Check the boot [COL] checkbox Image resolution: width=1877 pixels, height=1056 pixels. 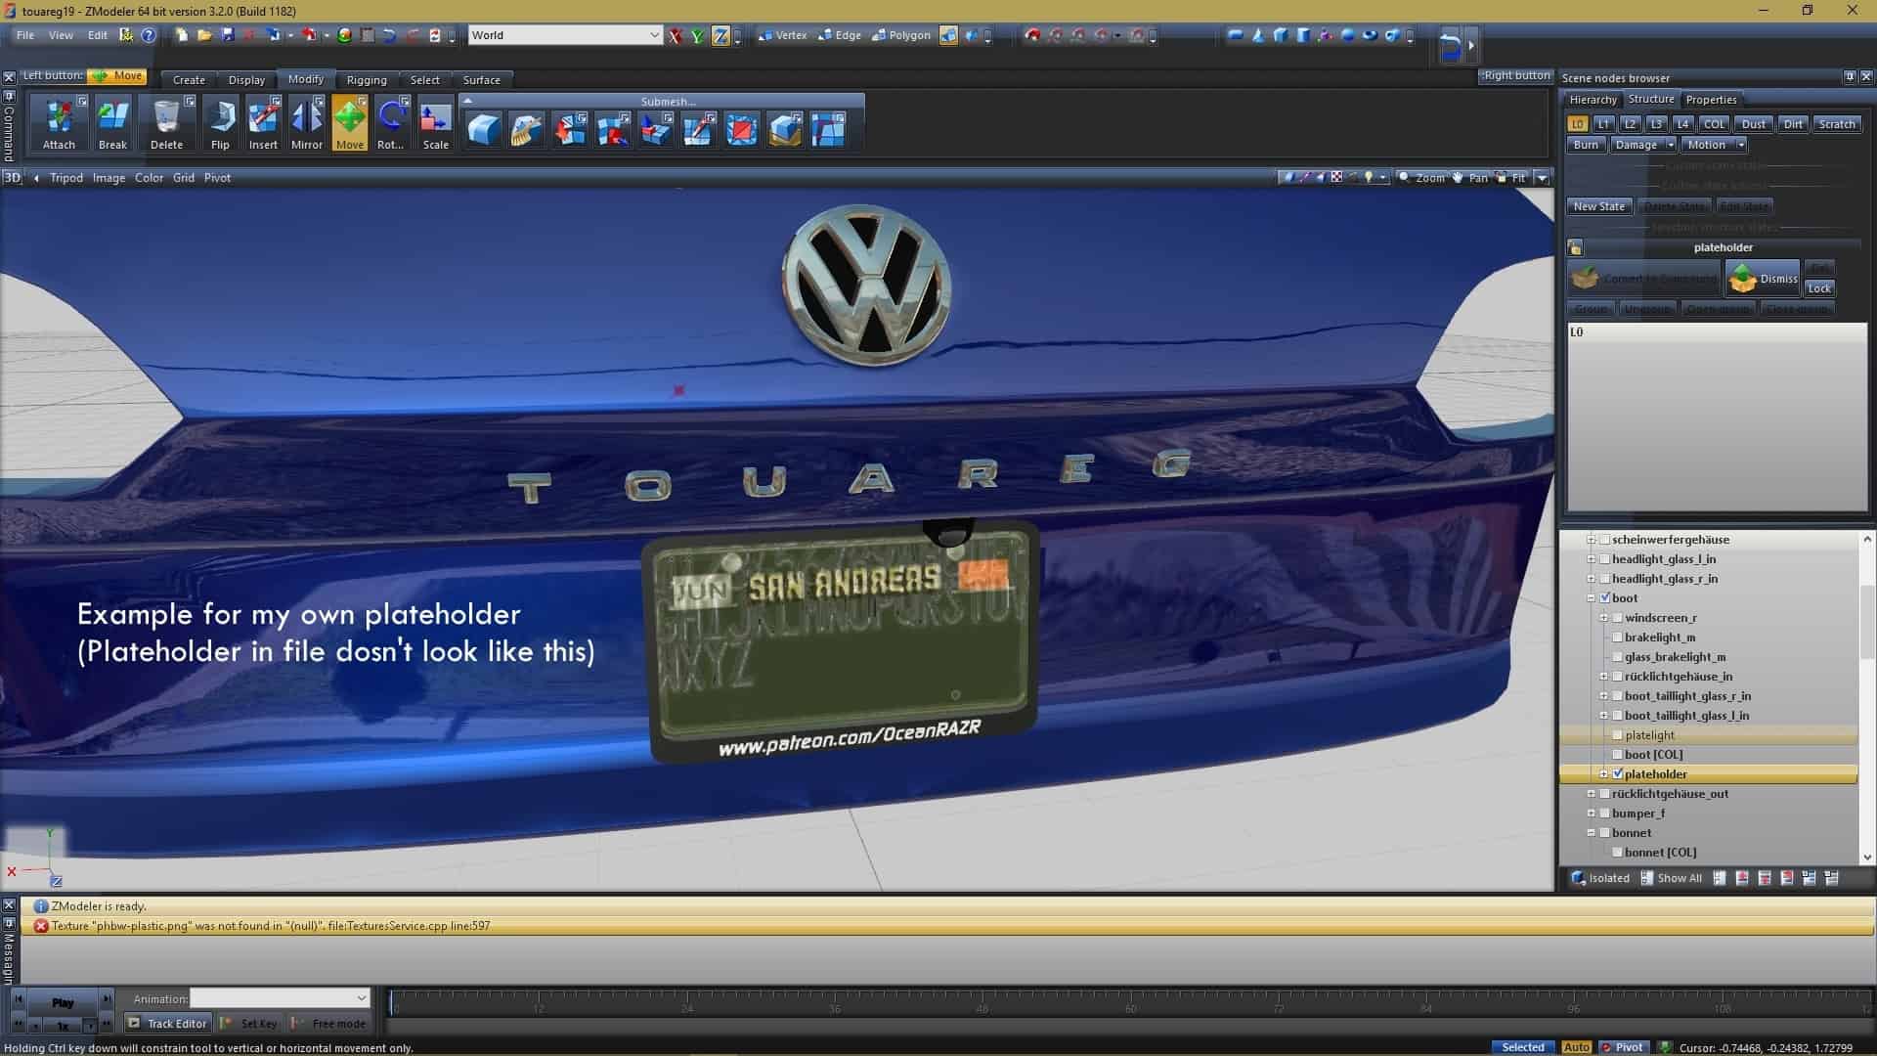[1618, 755]
